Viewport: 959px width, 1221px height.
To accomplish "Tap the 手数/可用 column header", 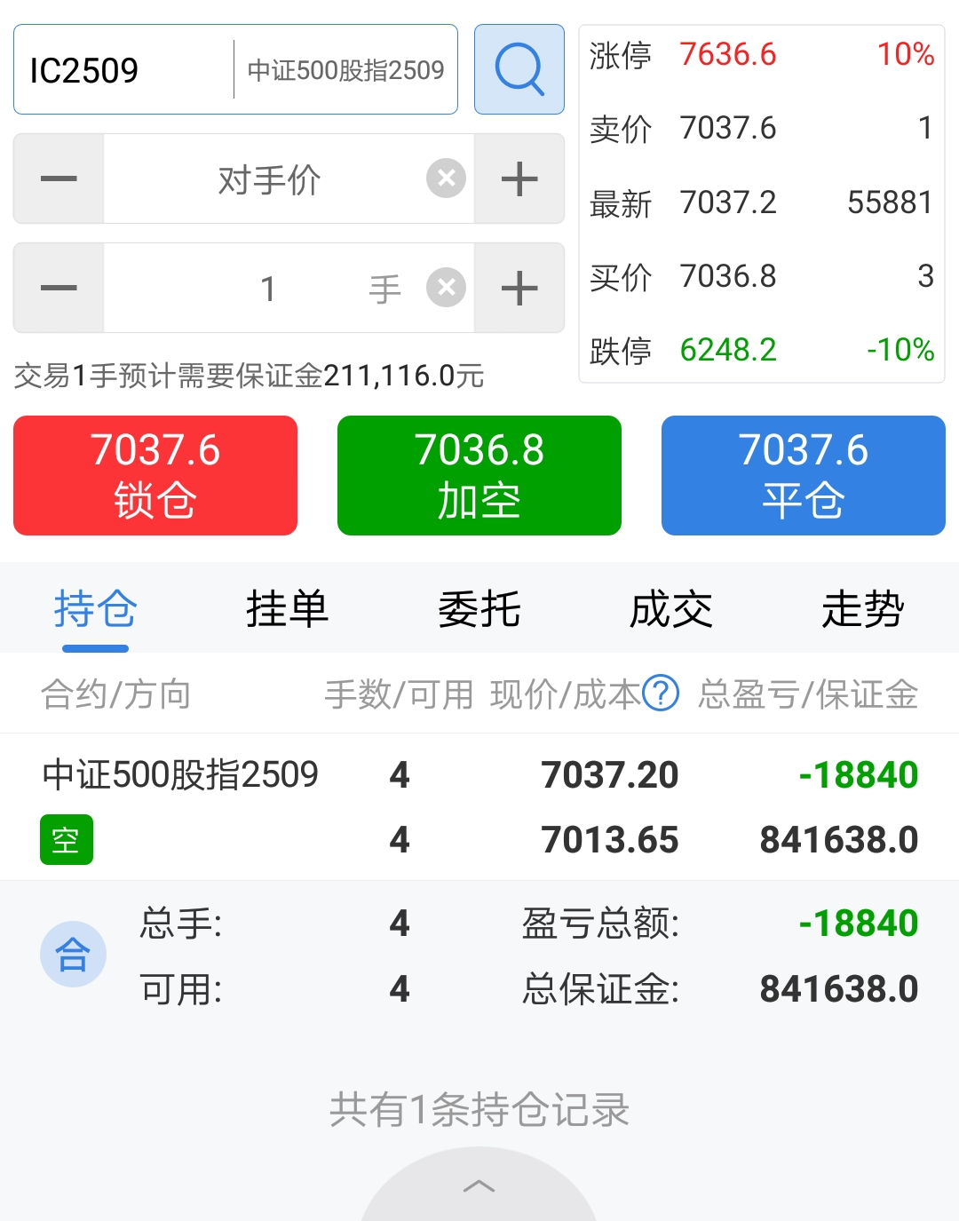I will 399,694.
